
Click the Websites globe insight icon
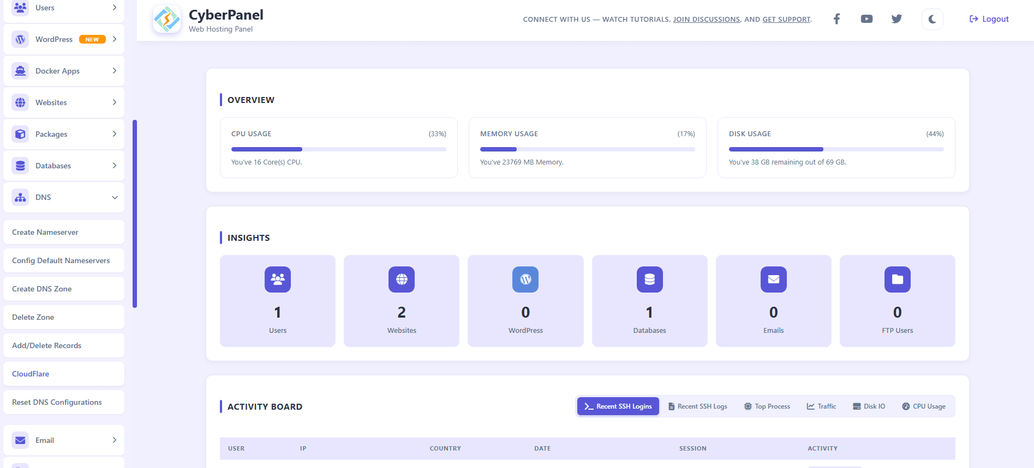(402, 279)
